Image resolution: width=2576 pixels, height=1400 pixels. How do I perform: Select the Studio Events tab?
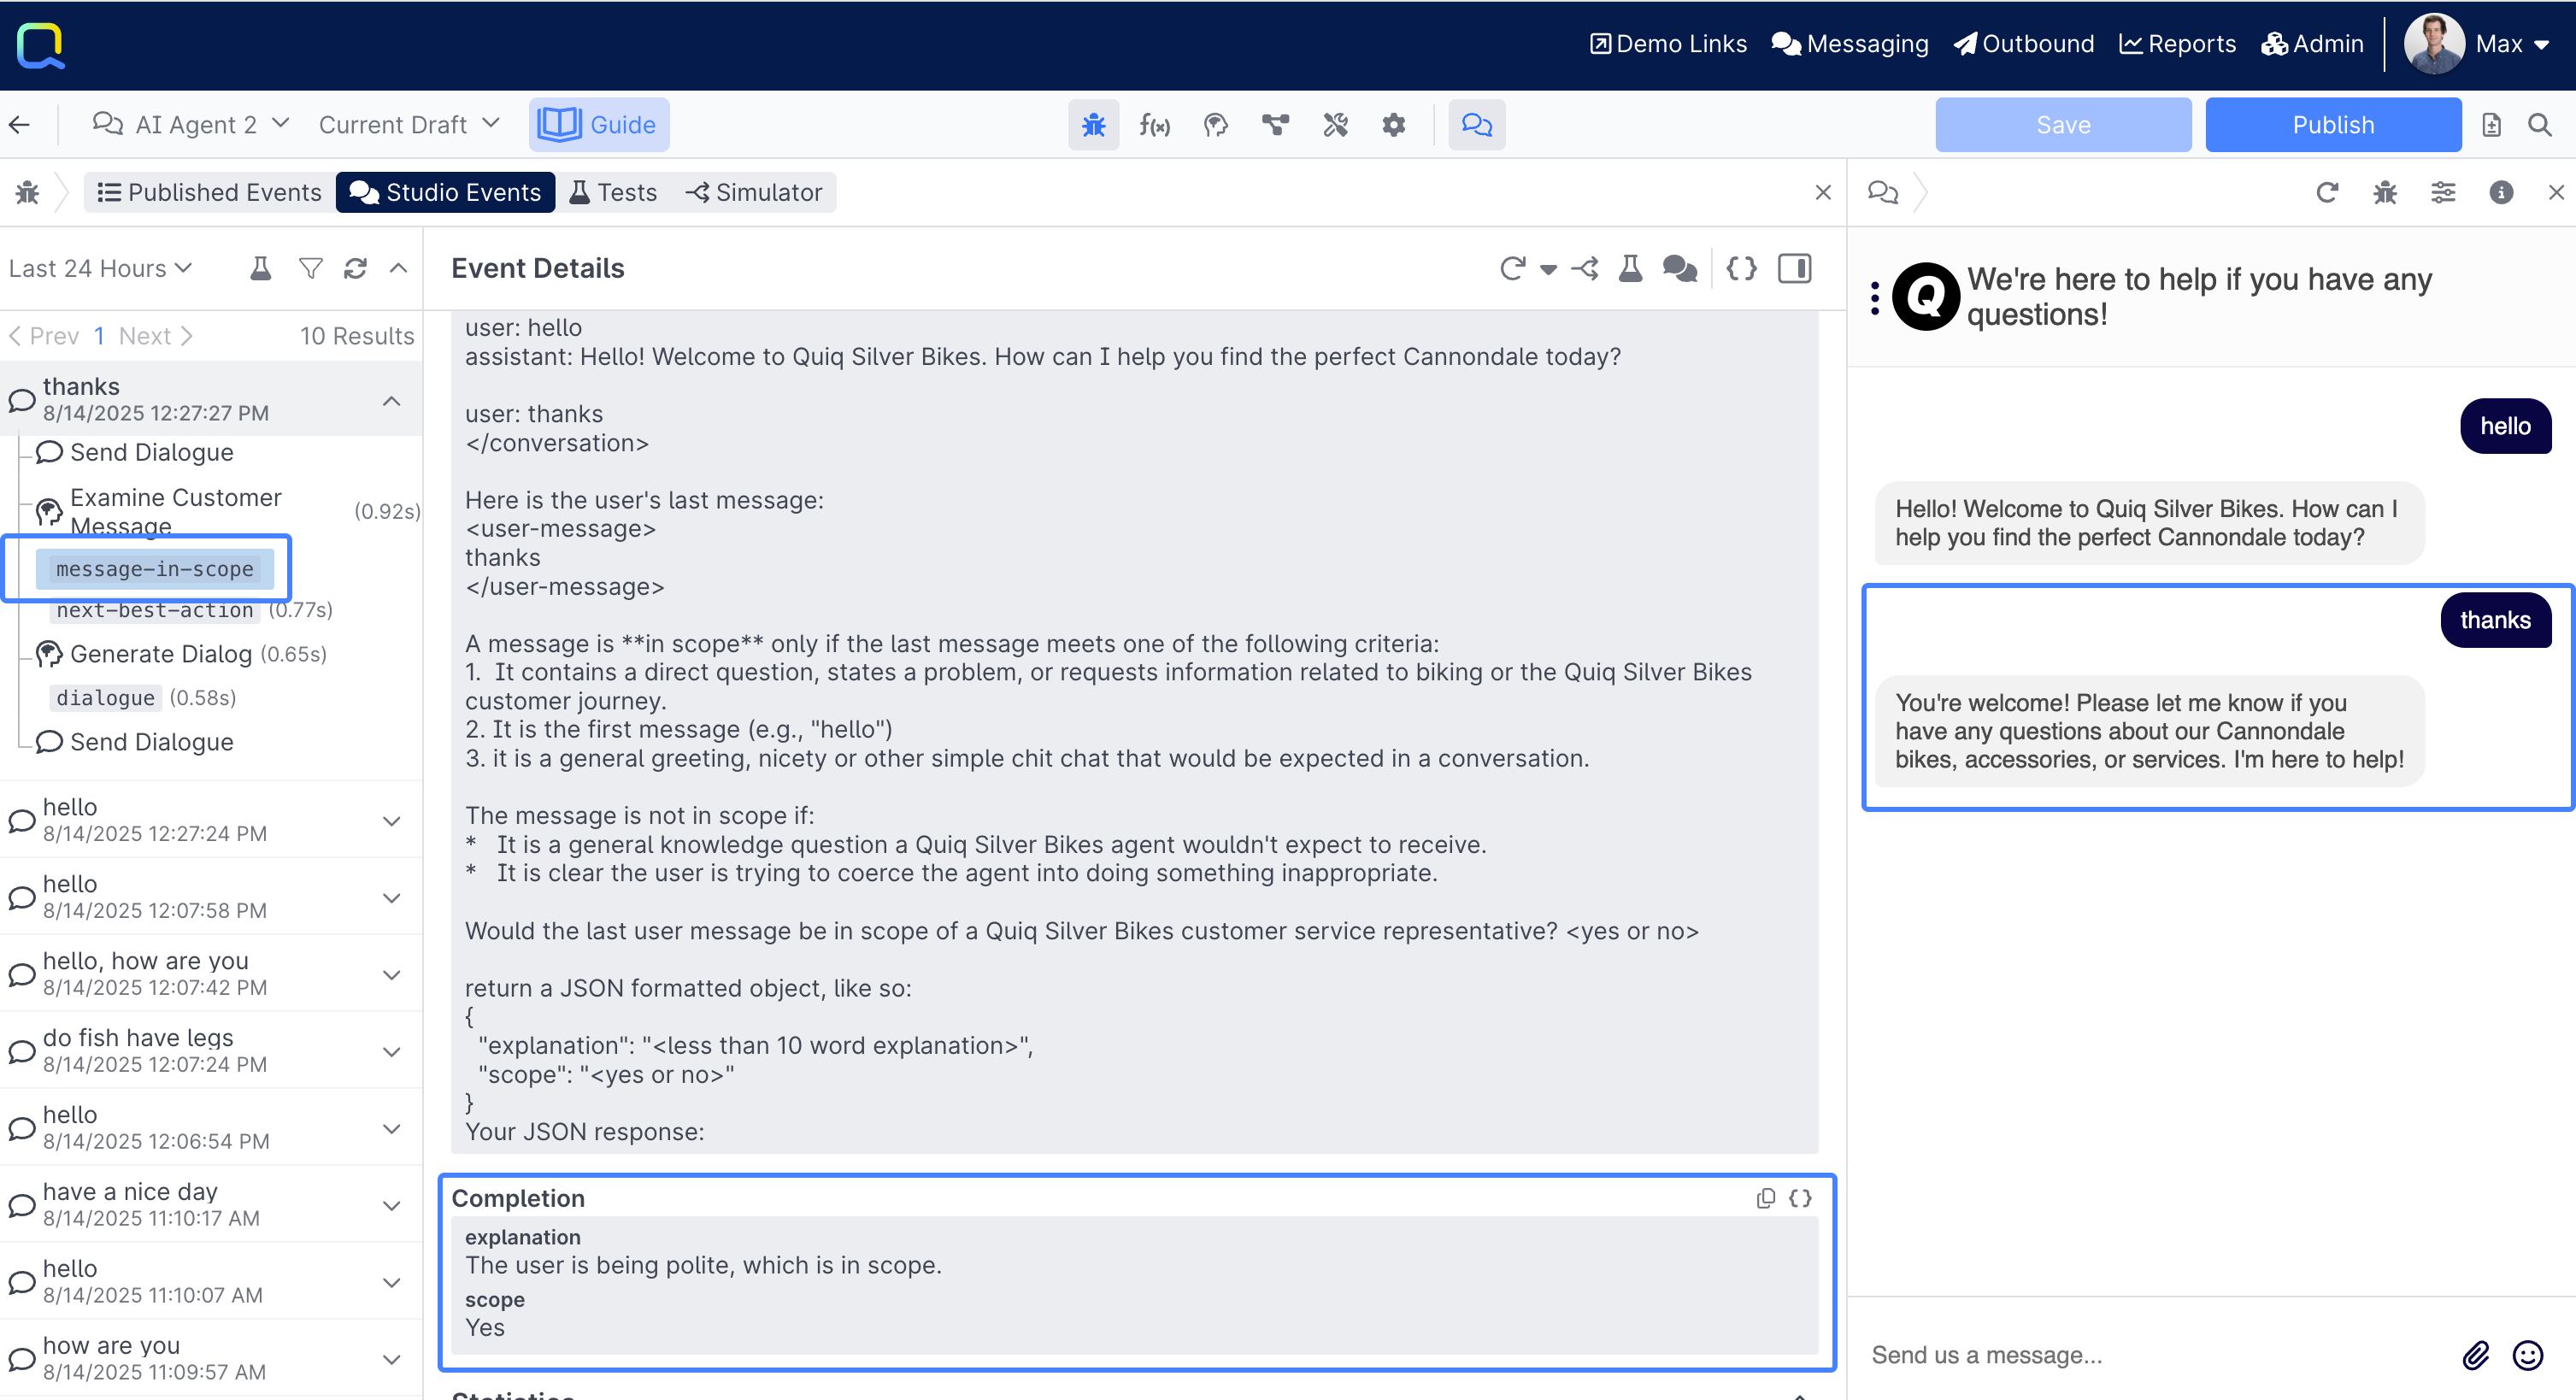[445, 192]
